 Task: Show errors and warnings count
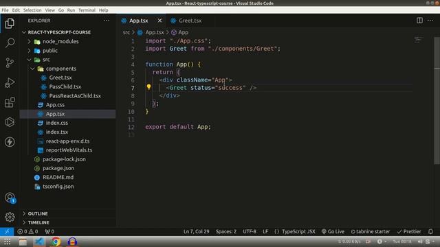pos(27,232)
